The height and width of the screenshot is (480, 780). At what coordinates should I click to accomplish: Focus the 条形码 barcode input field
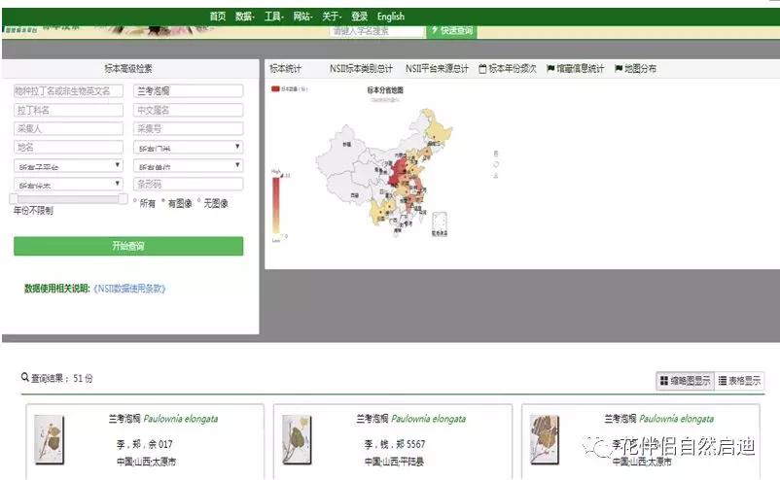[188, 184]
